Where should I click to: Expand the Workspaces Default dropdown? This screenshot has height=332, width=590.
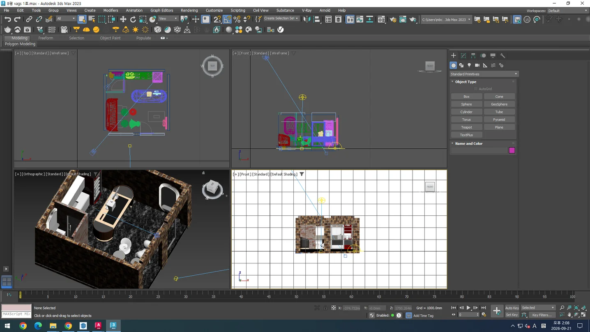pos(567,11)
